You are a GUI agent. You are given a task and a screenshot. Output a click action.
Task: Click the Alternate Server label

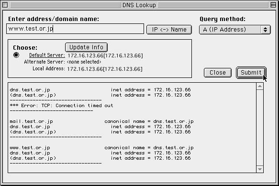pyautogui.click(x=45, y=62)
